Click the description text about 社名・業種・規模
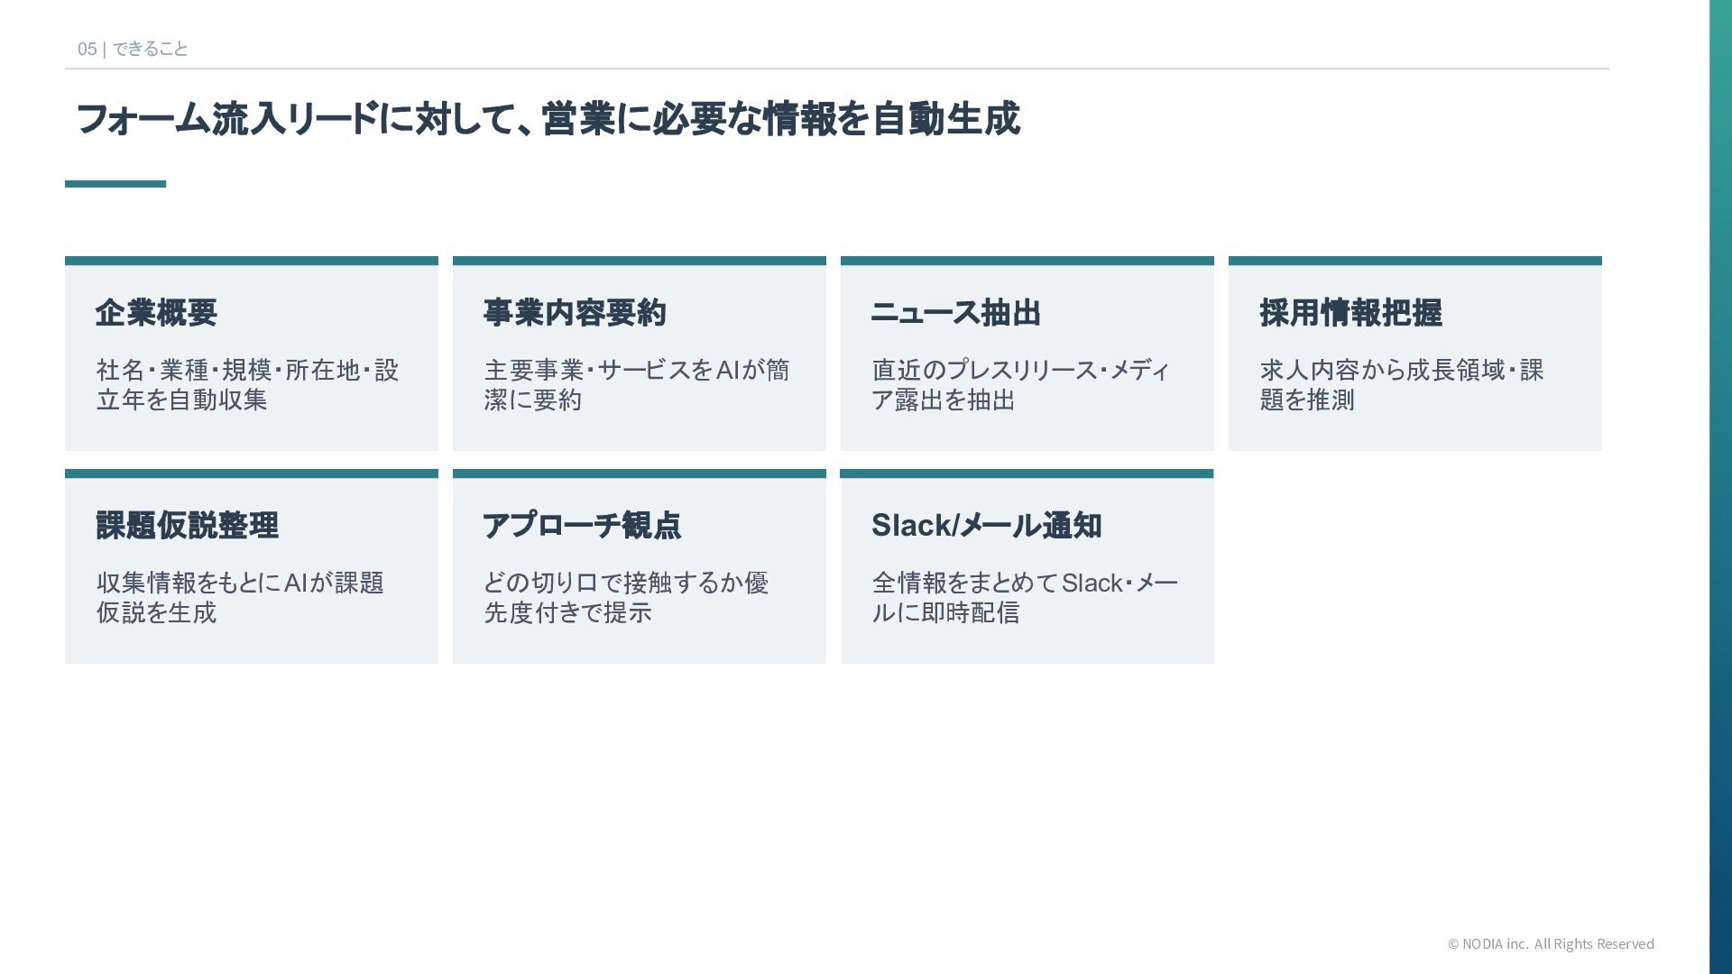The width and height of the screenshot is (1732, 974). (x=247, y=385)
